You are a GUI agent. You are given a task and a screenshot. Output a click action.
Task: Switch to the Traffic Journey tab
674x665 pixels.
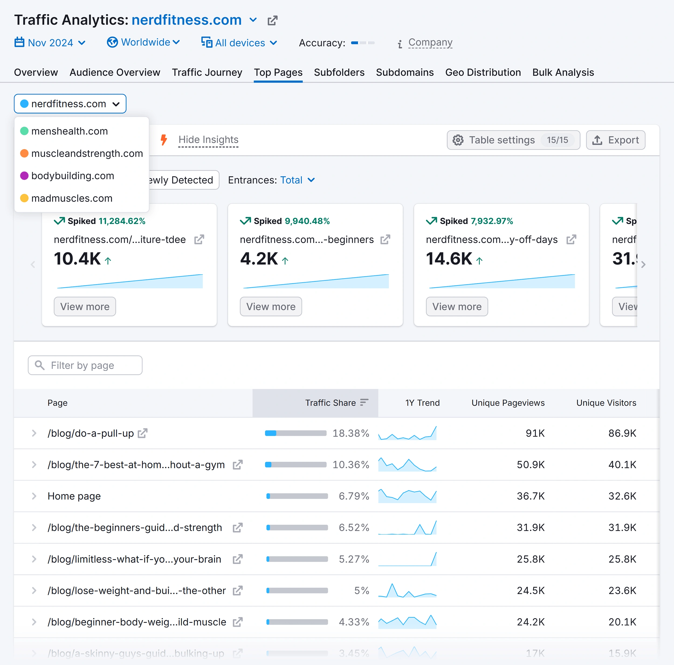(x=207, y=72)
